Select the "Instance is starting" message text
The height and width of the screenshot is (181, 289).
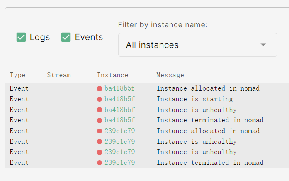pos(194,99)
